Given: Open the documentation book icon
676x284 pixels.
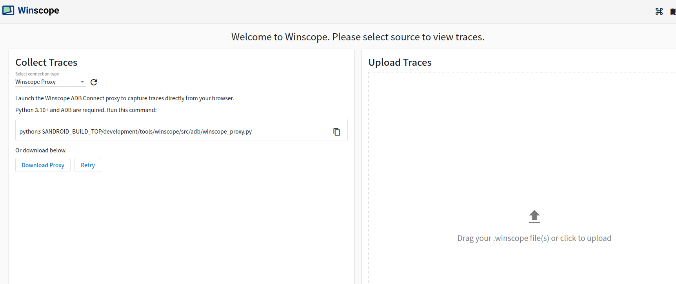Looking at the screenshot, I should (x=673, y=12).
